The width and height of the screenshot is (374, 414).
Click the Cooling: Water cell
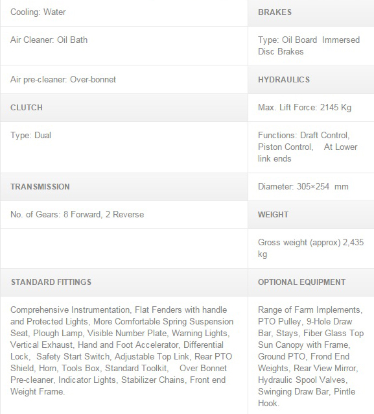click(x=124, y=12)
